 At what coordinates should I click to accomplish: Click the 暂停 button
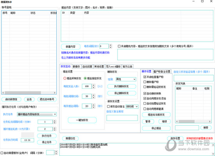(x=148, y=122)
